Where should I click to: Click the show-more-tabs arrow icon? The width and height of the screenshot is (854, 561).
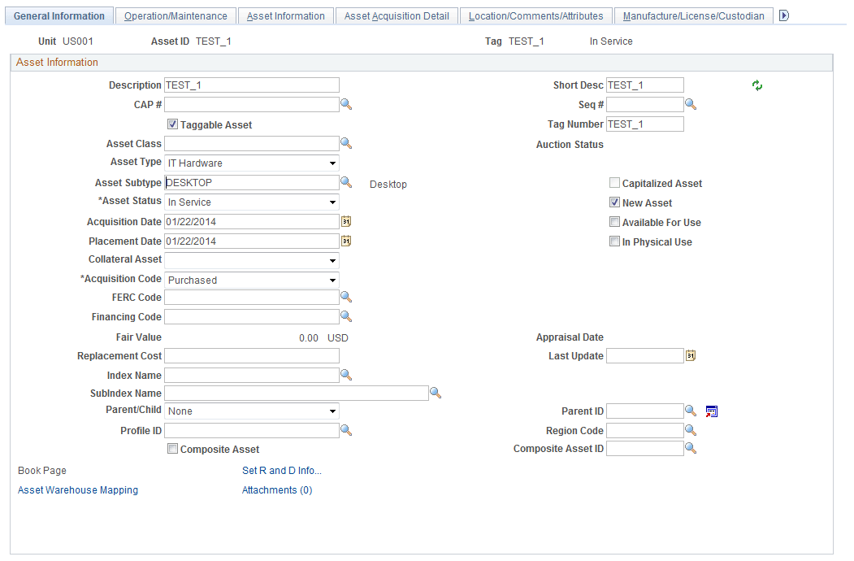coord(782,15)
